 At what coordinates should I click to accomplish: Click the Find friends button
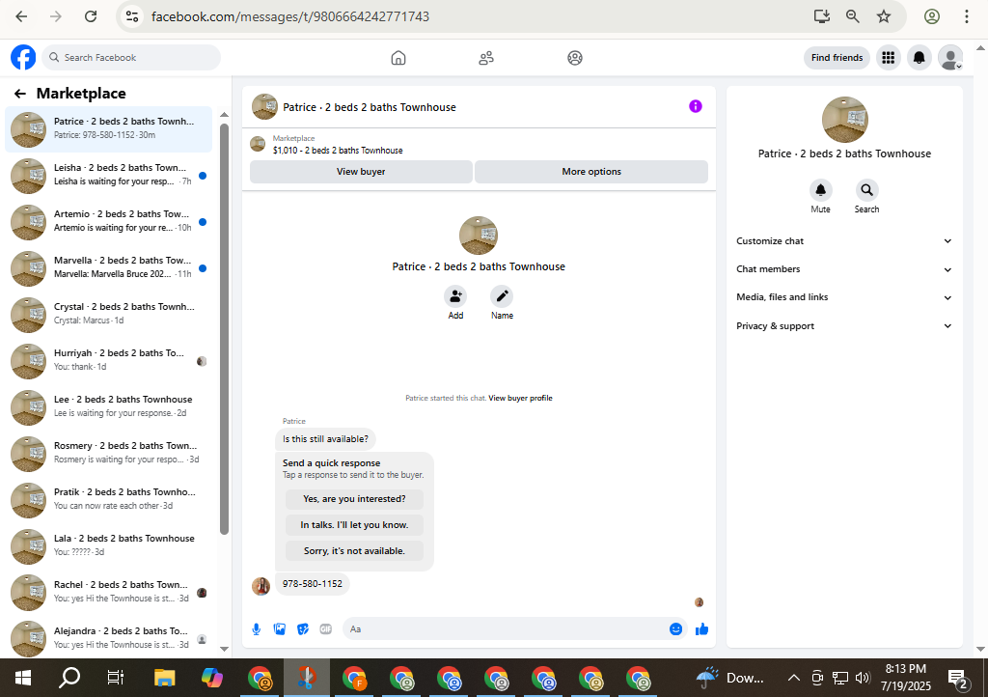[837, 58]
